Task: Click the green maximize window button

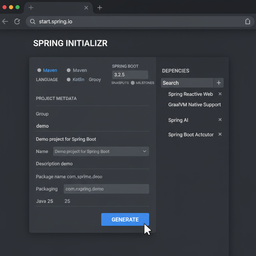Action: [17, 7]
